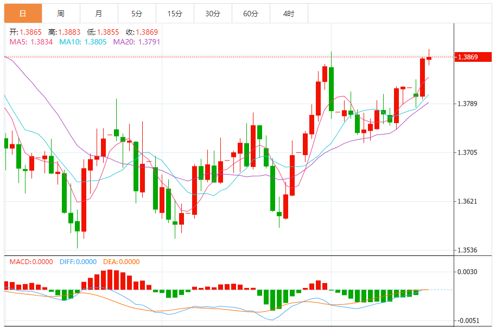Viewport: 496px width, 327px height.
Task: Switch chart to the 5分 timeframe
Action: tap(137, 14)
